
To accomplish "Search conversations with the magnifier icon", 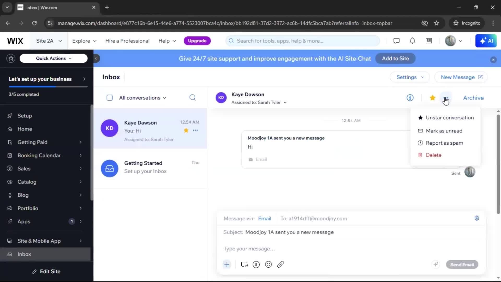I will pyautogui.click(x=193, y=98).
